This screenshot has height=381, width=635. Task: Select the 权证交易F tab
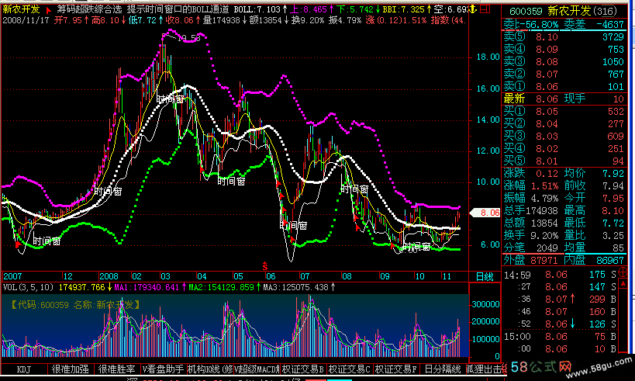point(395,369)
